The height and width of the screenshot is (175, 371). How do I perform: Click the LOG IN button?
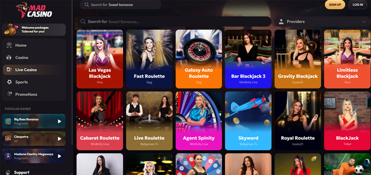pos(358,5)
